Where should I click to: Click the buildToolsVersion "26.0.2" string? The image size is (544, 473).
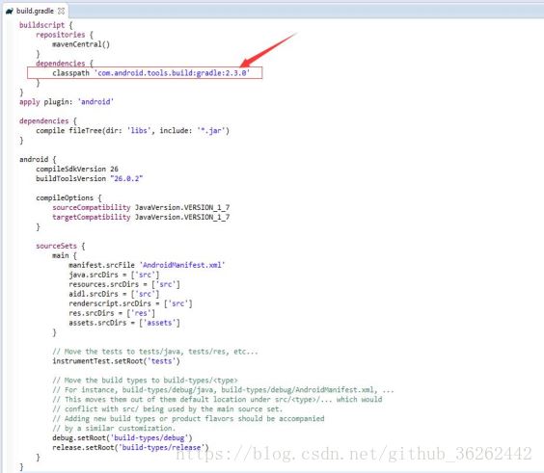(126, 179)
